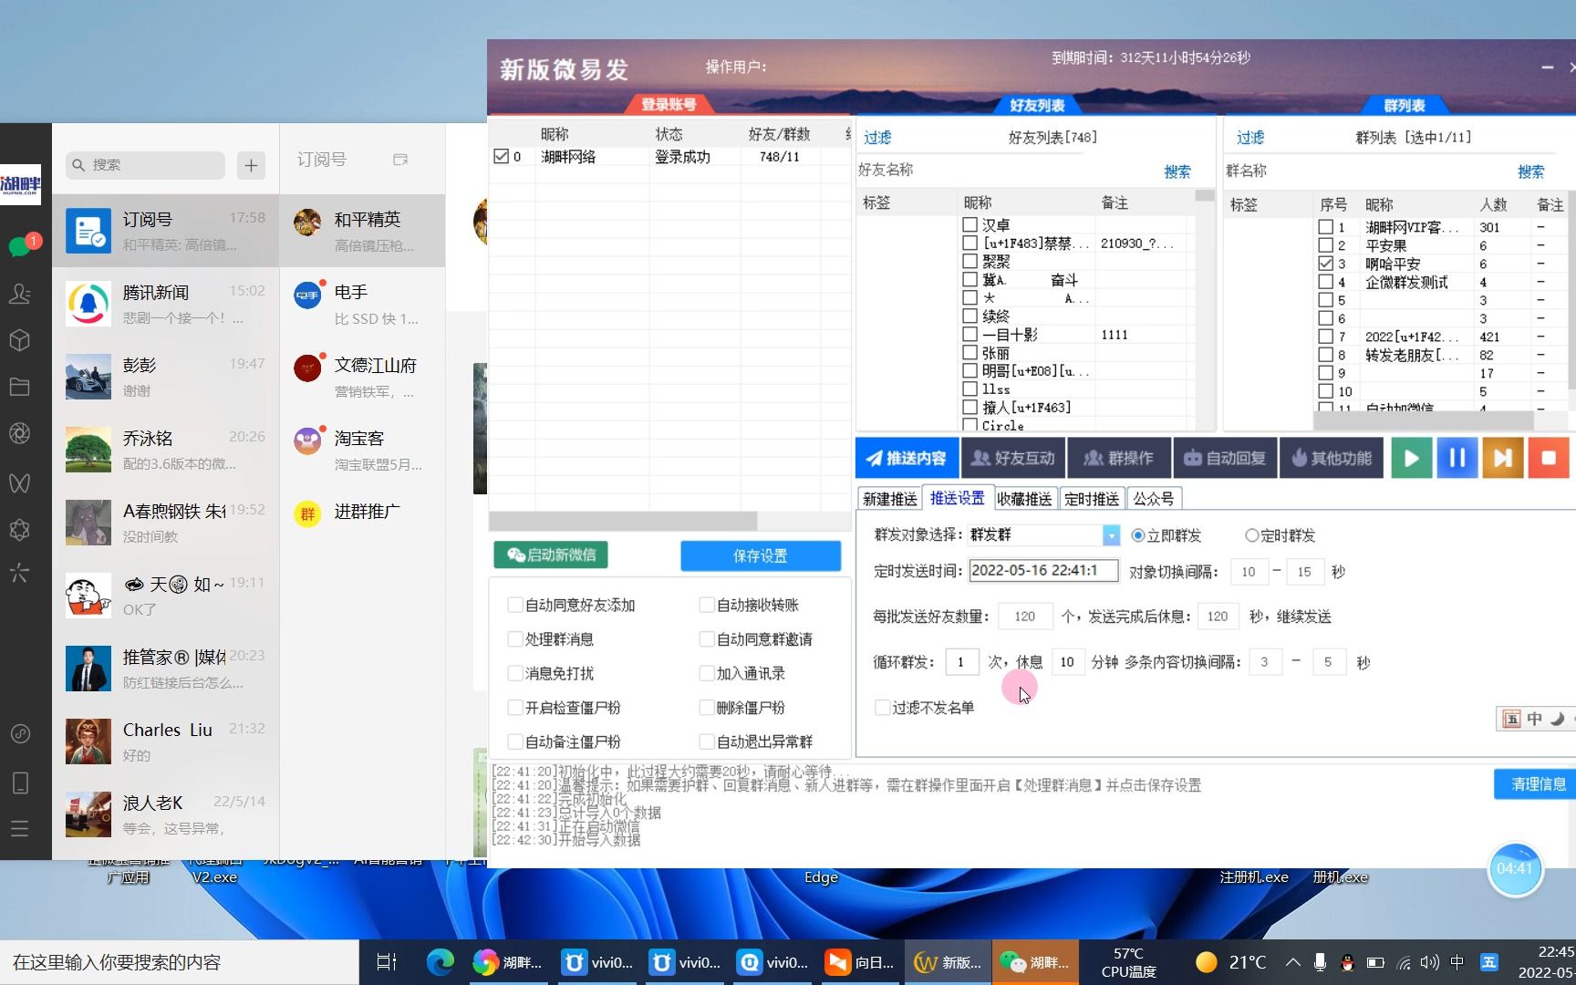Click Task View icon in taskbar
Viewport: 1576px width, 985px height.
387,962
